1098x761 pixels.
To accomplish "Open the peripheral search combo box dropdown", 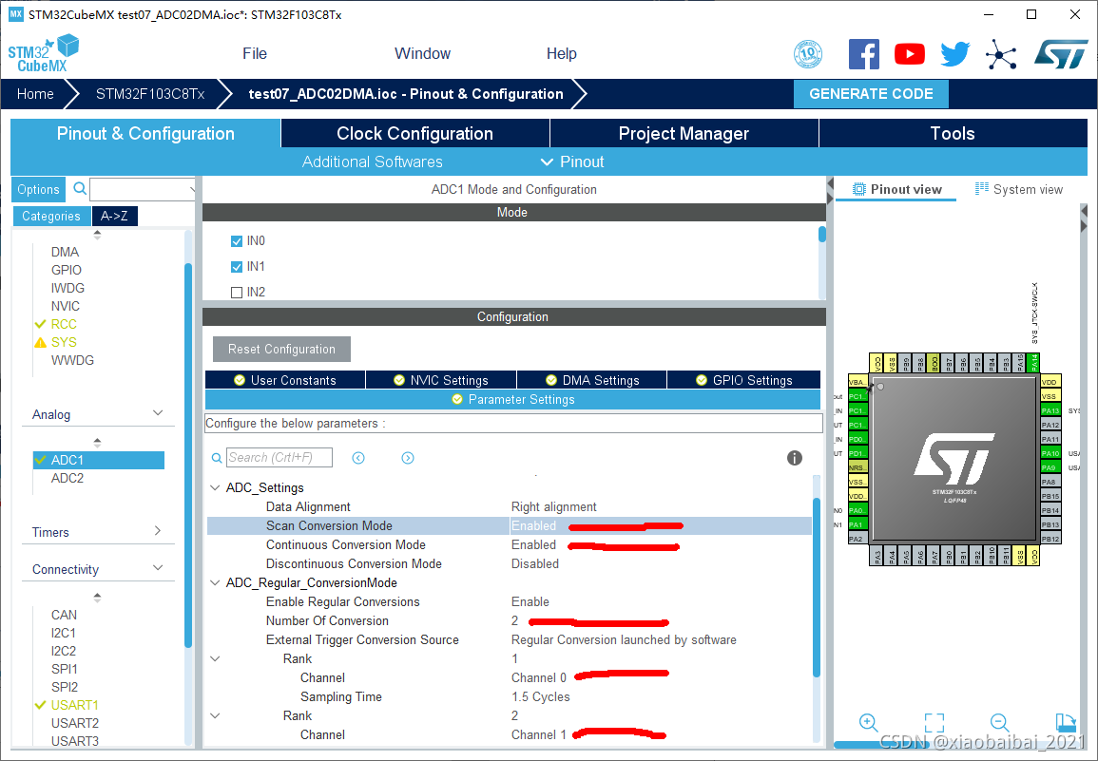I will (191, 189).
